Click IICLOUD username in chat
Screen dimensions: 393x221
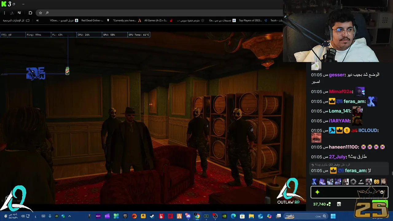[368, 130]
